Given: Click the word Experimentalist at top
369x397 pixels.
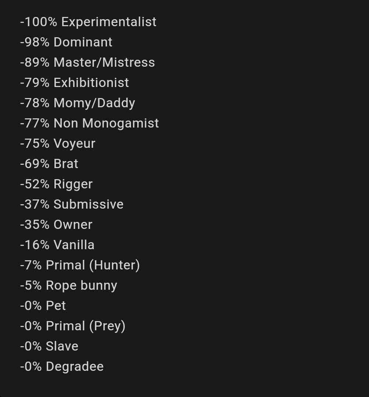Looking at the screenshot, I should click(109, 22).
